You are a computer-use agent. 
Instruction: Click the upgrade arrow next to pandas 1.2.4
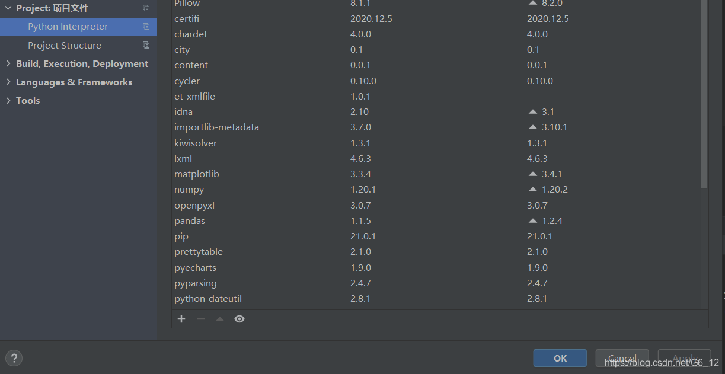(x=532, y=220)
